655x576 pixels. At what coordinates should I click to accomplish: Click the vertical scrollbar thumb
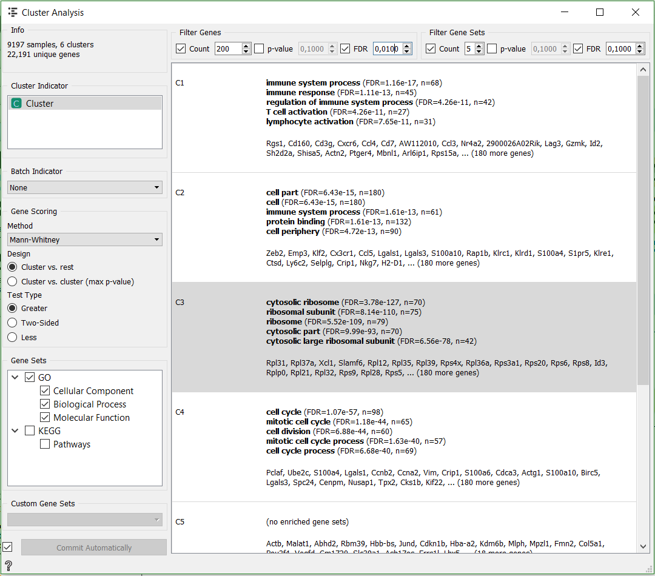[643, 230]
